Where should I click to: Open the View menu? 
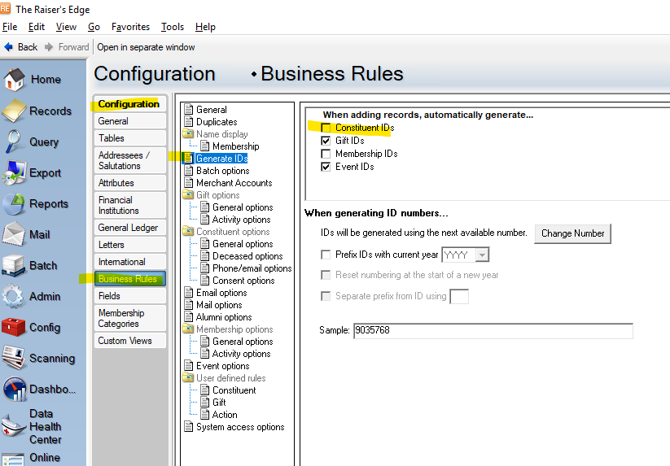pyautogui.click(x=66, y=27)
